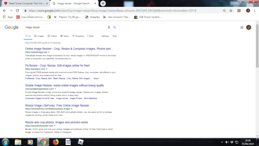Open File Explorer from the taskbar

tap(18, 142)
